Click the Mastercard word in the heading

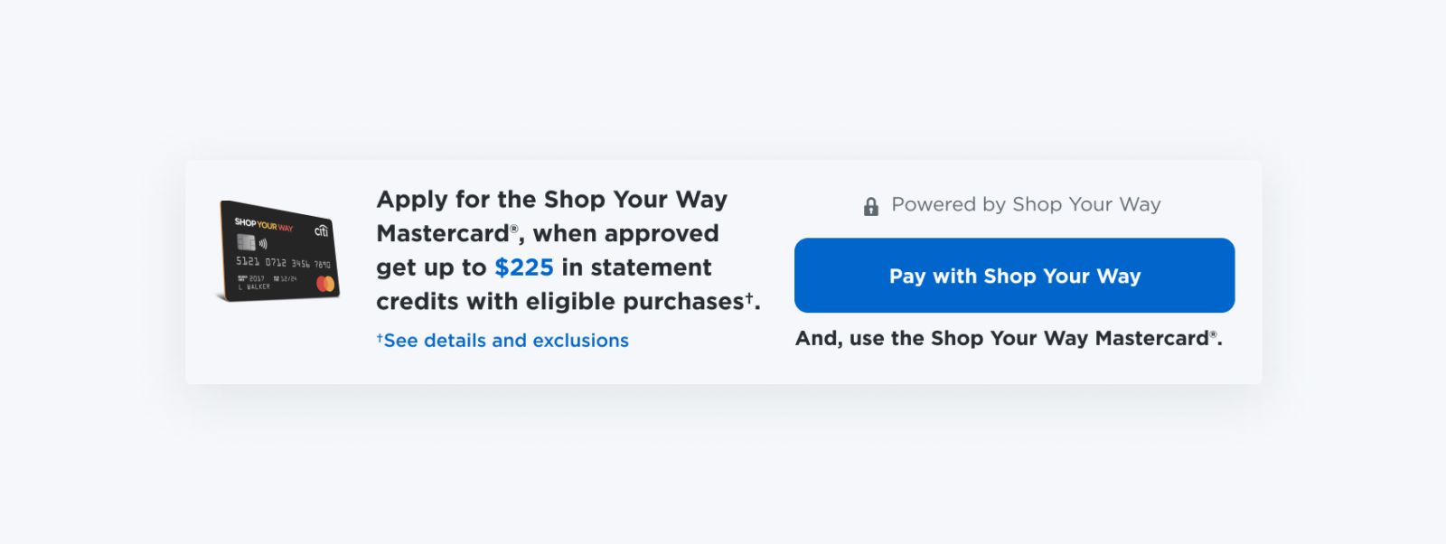tap(443, 234)
